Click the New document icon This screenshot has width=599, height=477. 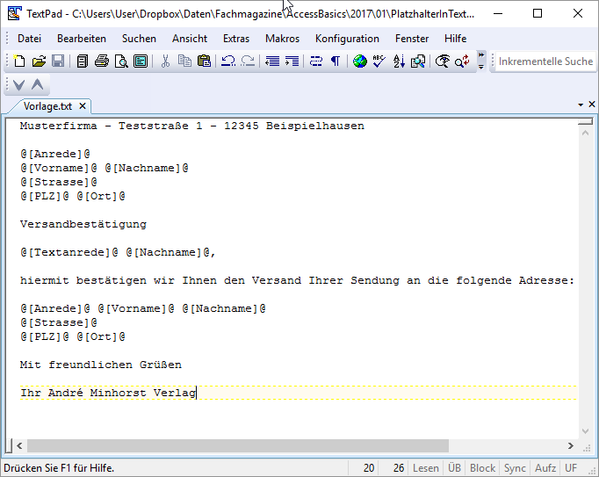(19, 61)
